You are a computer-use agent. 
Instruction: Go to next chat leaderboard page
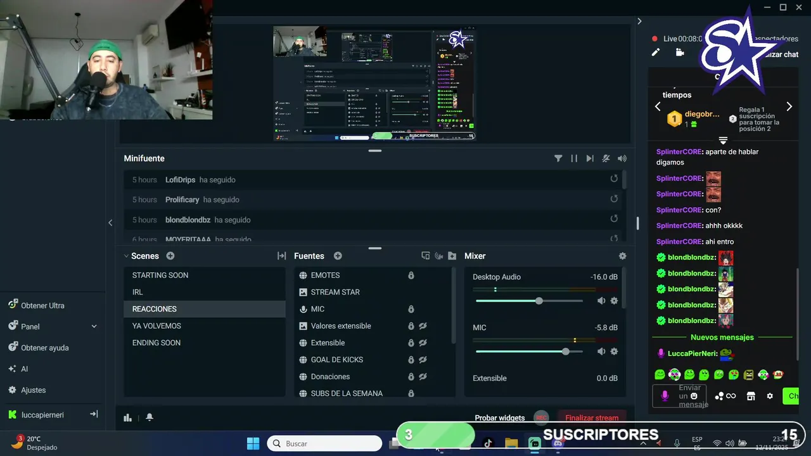click(789, 106)
